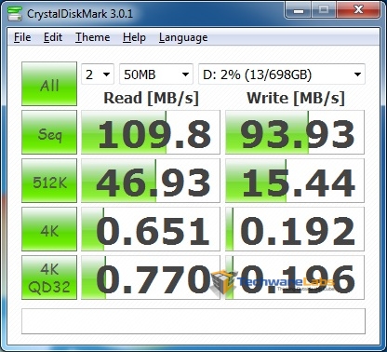Image resolution: width=387 pixels, height=352 pixels.
Task: Run all benchmarks with the All button
Action: [49, 84]
